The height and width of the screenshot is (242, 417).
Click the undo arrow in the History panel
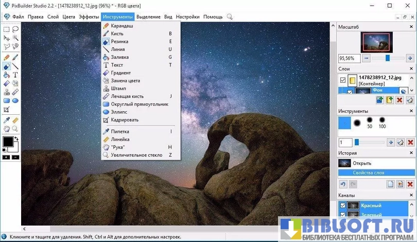343,184
